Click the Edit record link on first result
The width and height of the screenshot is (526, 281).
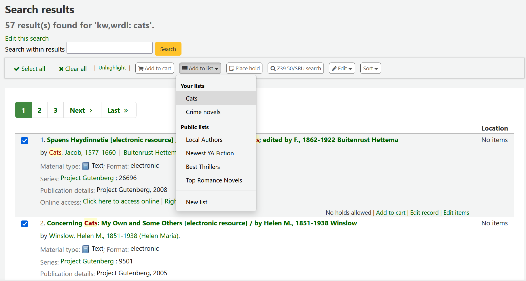424,212
